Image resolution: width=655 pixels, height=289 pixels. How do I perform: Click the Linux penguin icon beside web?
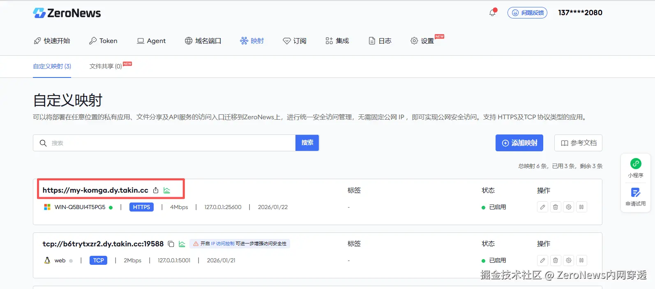click(47, 260)
